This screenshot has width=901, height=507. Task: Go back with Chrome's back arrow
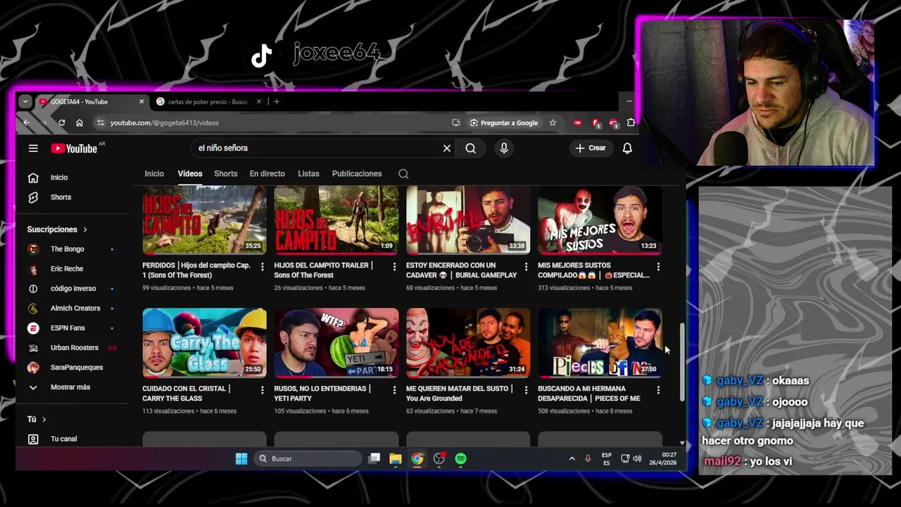pyautogui.click(x=26, y=123)
